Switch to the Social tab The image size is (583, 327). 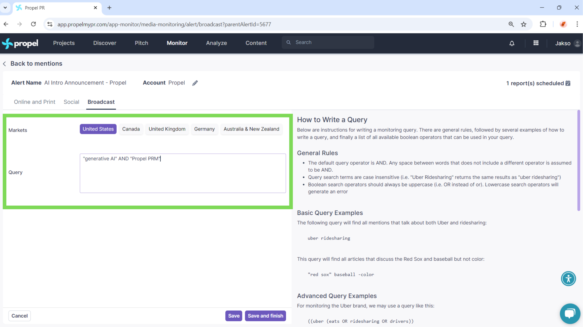click(71, 102)
